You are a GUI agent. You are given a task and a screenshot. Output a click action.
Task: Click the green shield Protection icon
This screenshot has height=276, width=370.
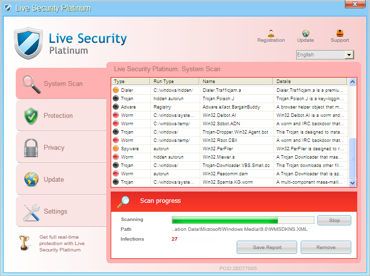[x=31, y=116]
